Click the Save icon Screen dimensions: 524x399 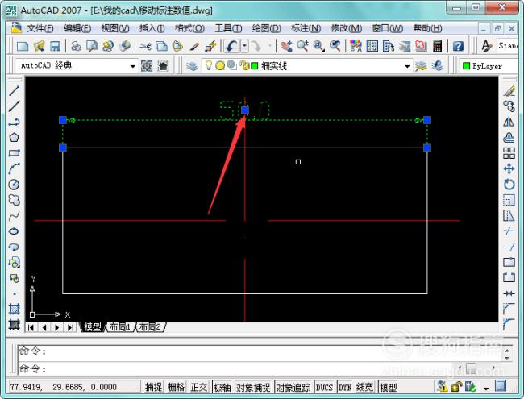pyautogui.click(x=56, y=46)
